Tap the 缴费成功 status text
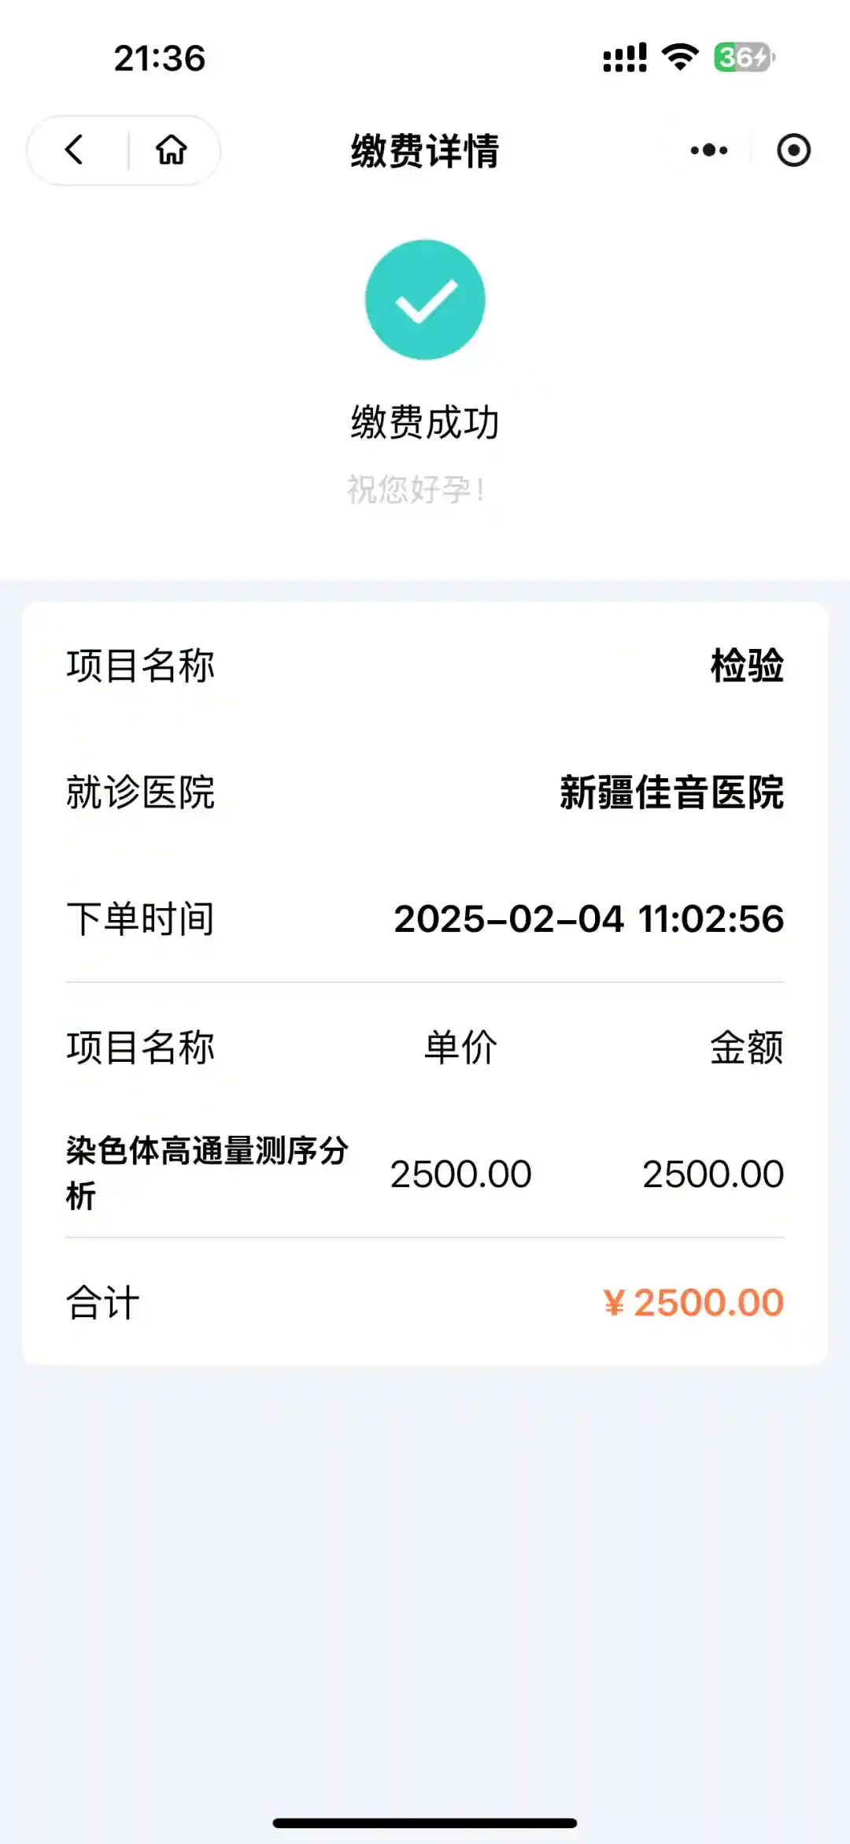The height and width of the screenshot is (1844, 850). (x=425, y=422)
